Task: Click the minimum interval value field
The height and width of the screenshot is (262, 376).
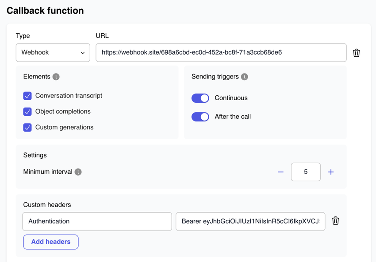Action: [306, 172]
